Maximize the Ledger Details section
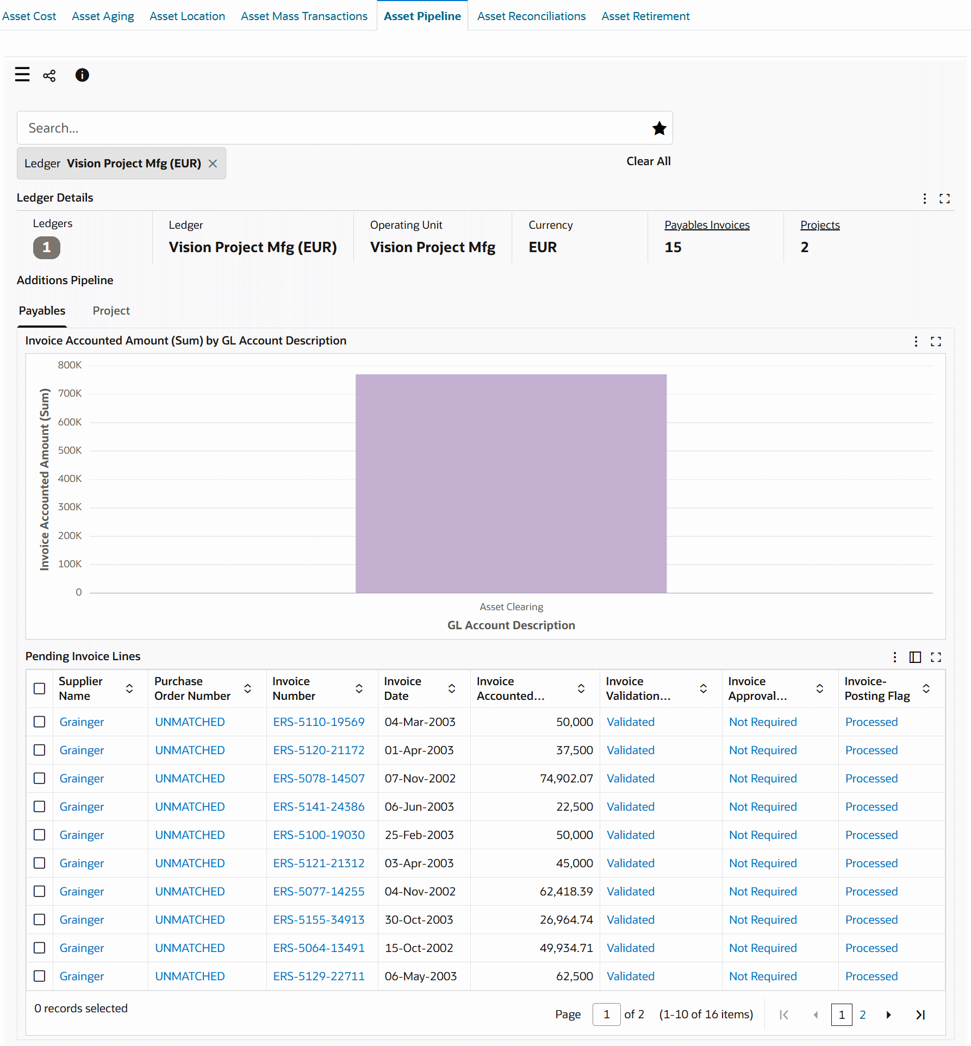This screenshot has width=971, height=1046. (x=945, y=198)
